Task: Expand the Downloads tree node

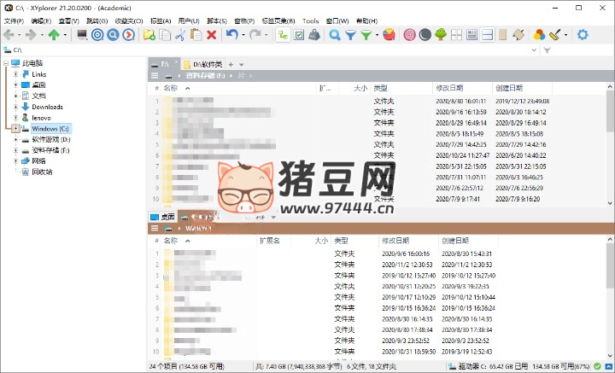Action: pos(15,107)
